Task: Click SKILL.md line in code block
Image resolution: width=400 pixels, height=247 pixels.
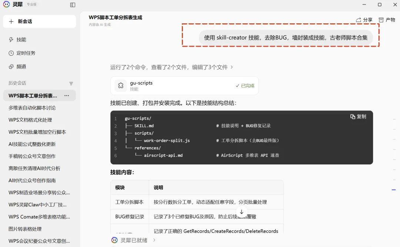Action: [x=144, y=126]
